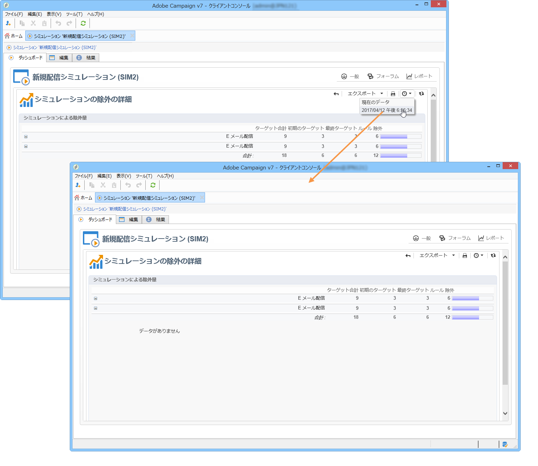The image size is (538, 466).
Task: Click the green refresh icon in front window
Action: point(153,185)
